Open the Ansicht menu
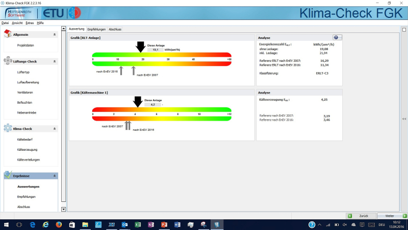 point(17,23)
